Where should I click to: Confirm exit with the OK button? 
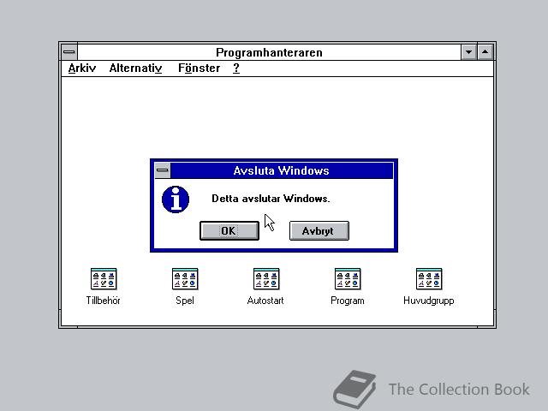point(229,230)
